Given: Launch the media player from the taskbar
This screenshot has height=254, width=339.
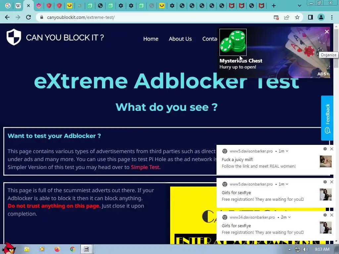Looking at the screenshot, I should tap(42, 249).
